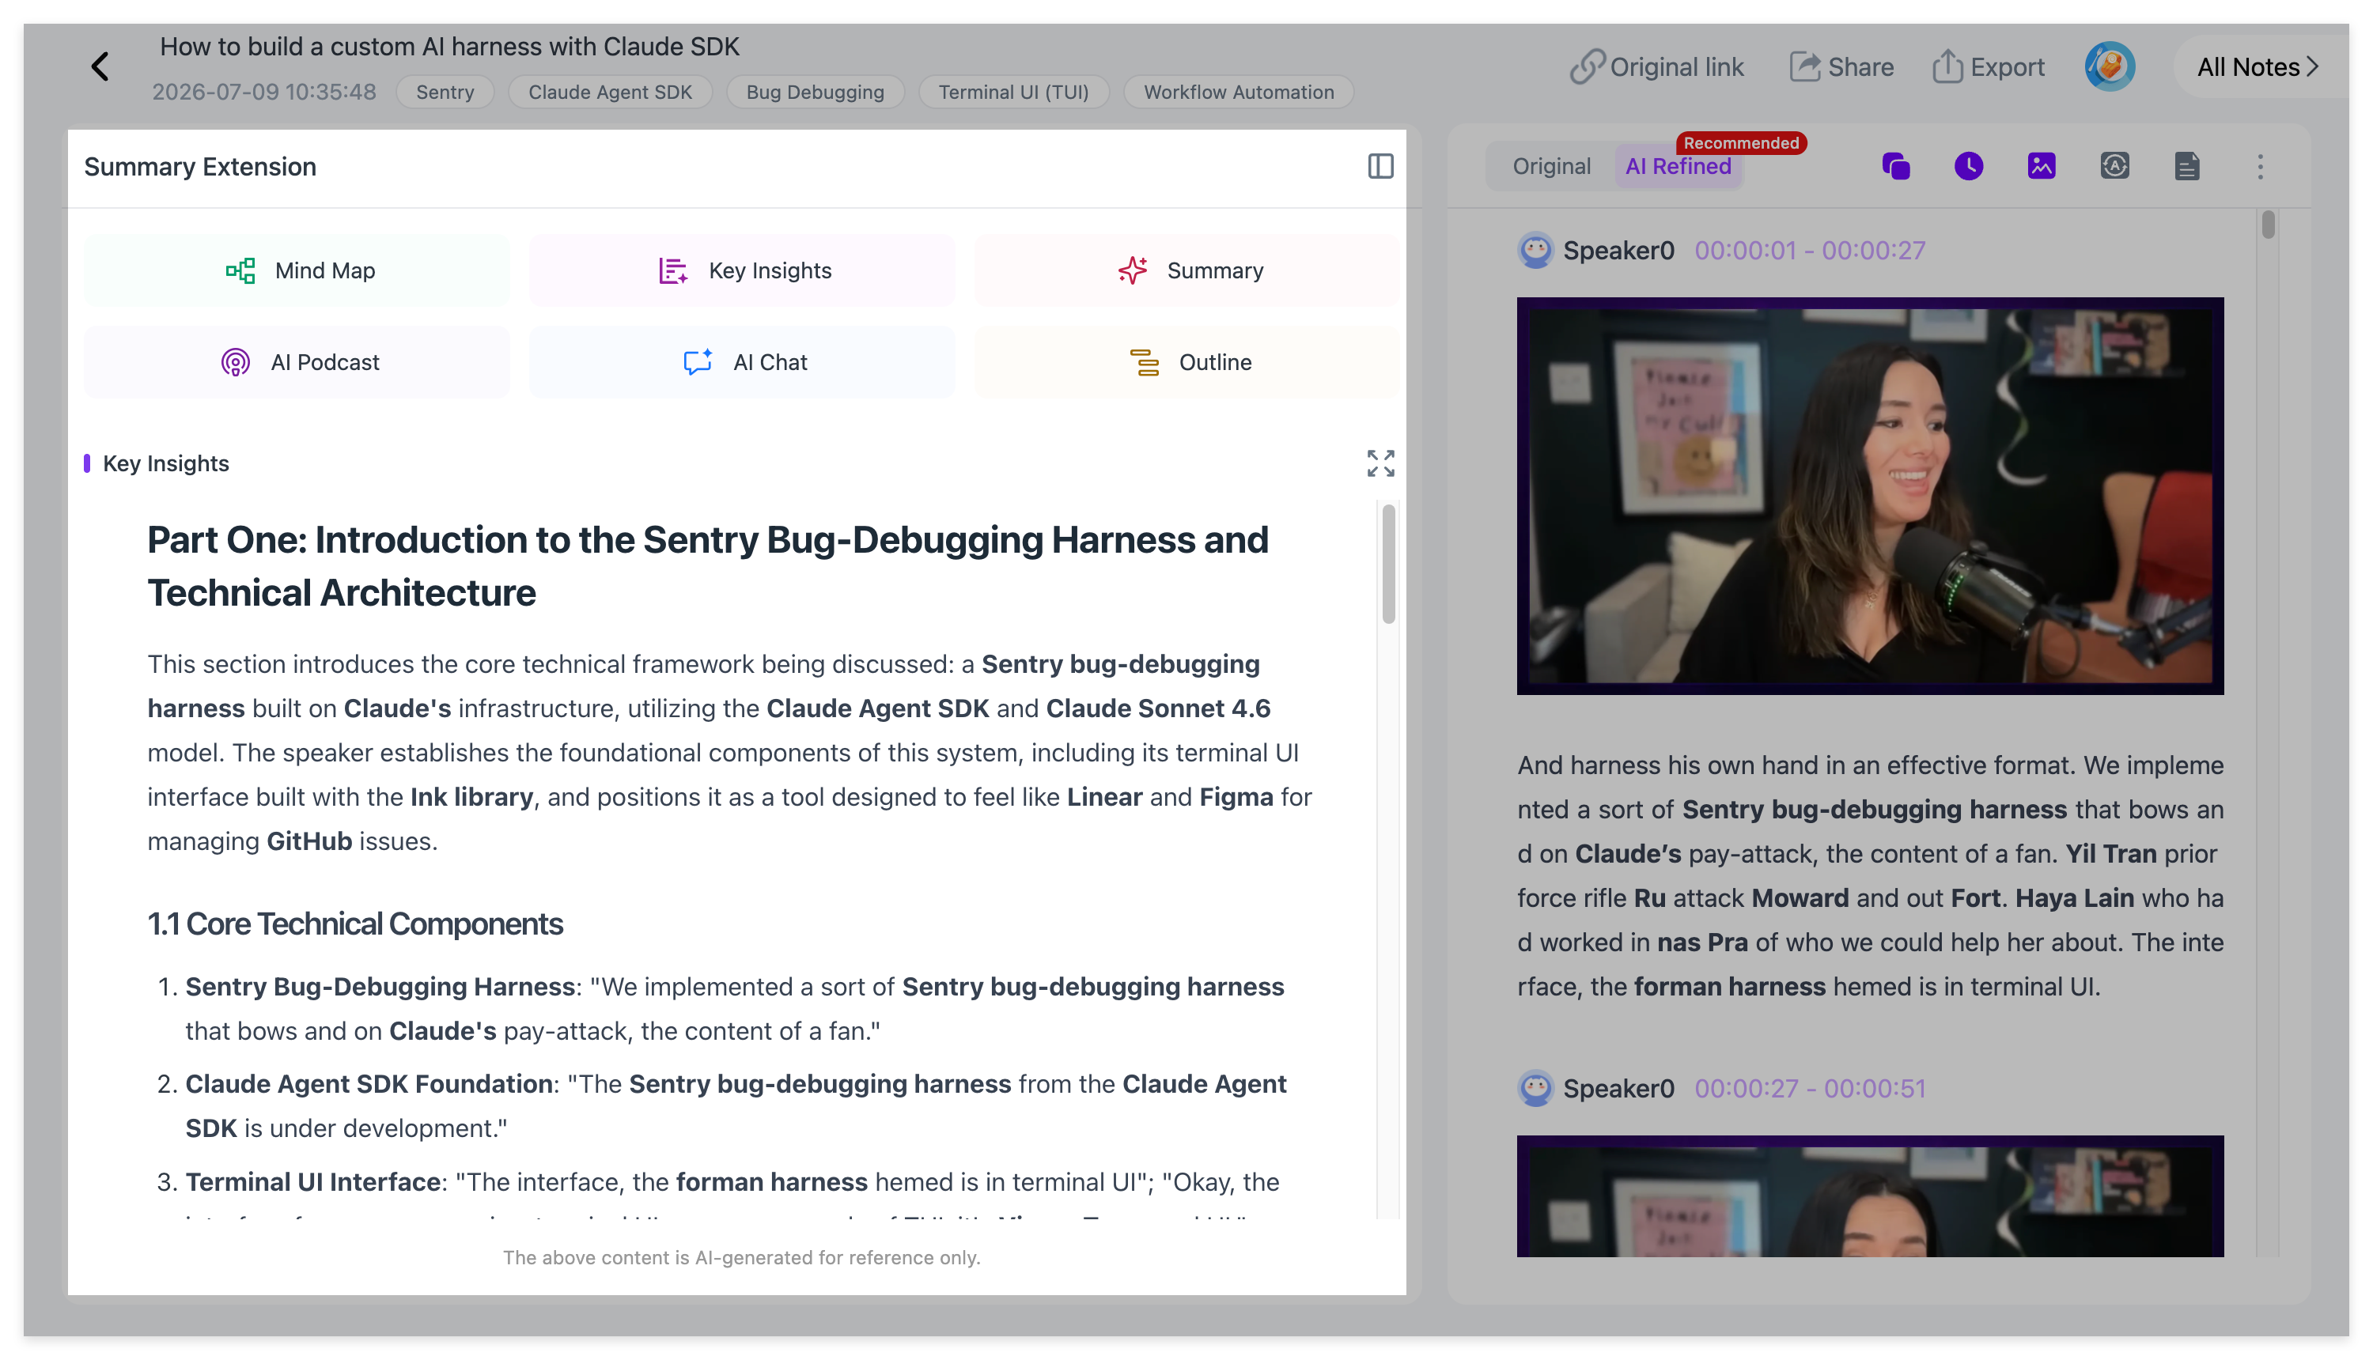Go back using the left arrow

coord(100,66)
